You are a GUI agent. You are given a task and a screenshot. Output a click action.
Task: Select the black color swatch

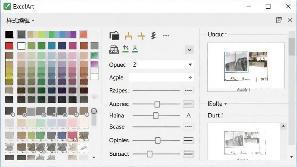[x=9, y=35]
